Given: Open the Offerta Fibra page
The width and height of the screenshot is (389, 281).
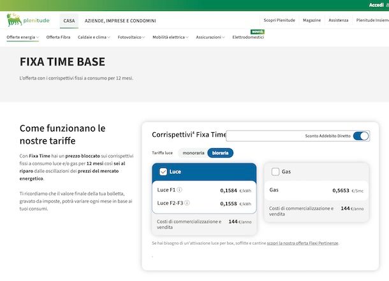Looking at the screenshot, I should (x=59, y=38).
